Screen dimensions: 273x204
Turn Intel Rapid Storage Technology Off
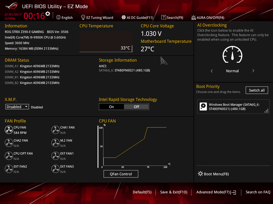coord(136,107)
